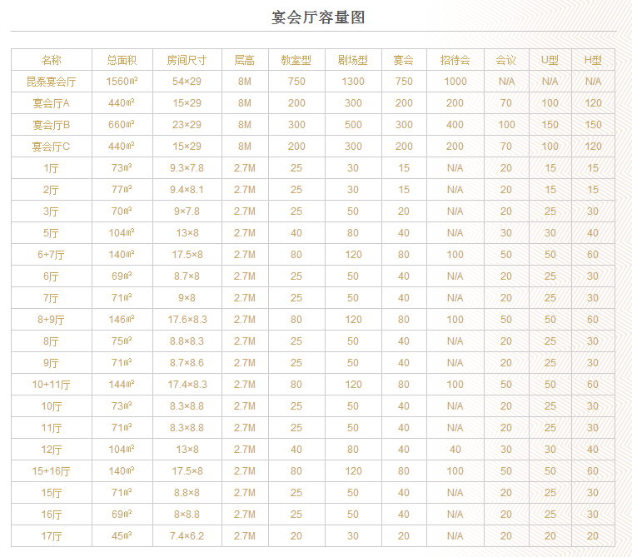
Task: Click the 9.3×7.8 room size cell
Action: pos(187,168)
